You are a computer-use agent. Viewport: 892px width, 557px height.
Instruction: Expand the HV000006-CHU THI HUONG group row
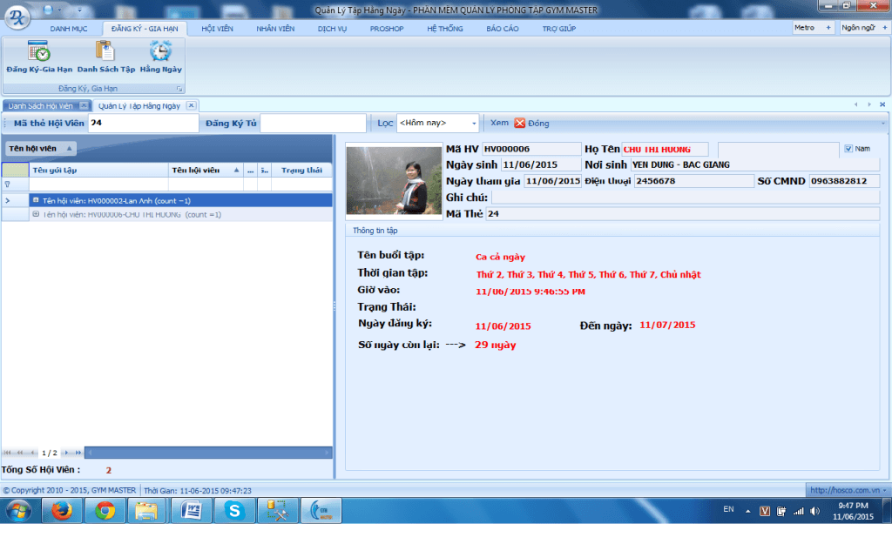tap(36, 214)
